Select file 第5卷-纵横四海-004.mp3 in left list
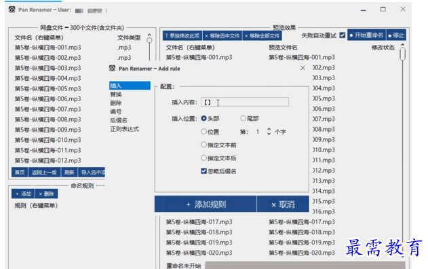 (x=47, y=78)
